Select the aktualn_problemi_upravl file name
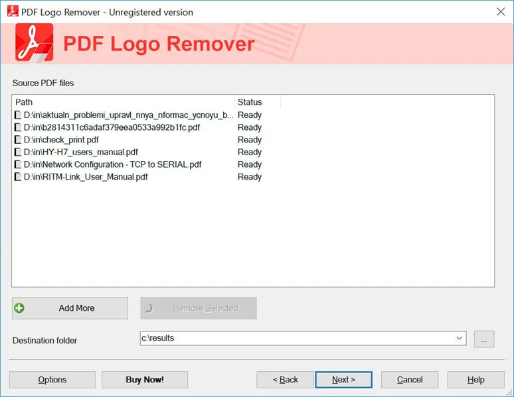This screenshot has width=514, height=397. pos(129,115)
